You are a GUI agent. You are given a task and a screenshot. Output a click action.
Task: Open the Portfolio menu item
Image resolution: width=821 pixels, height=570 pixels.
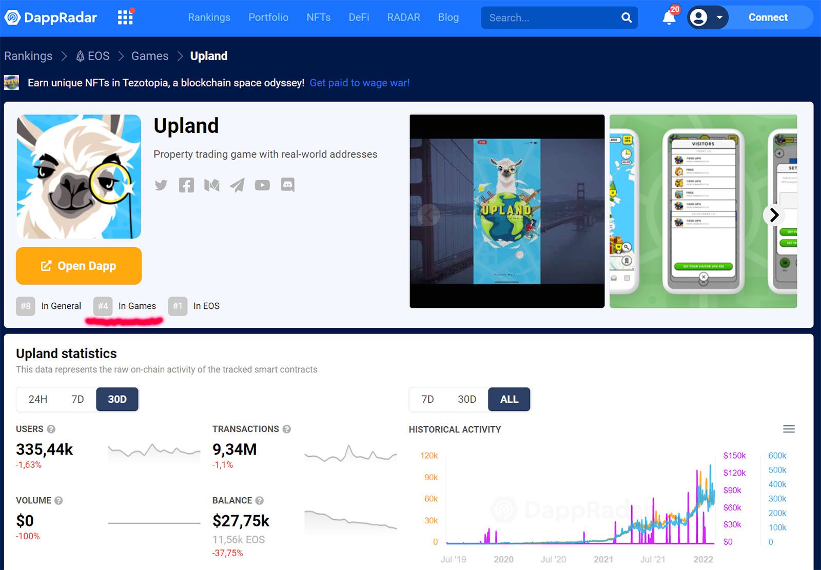pos(268,17)
